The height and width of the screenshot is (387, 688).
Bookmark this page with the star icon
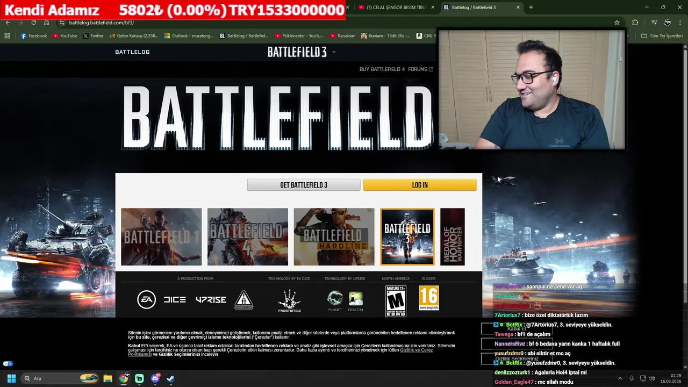point(617,23)
